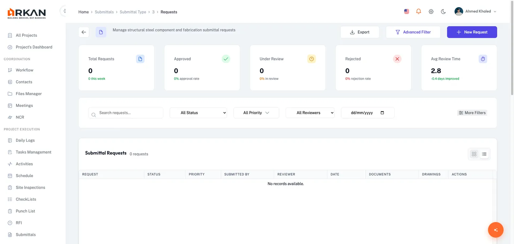
Task: Click the New Request button
Action: click(472, 32)
